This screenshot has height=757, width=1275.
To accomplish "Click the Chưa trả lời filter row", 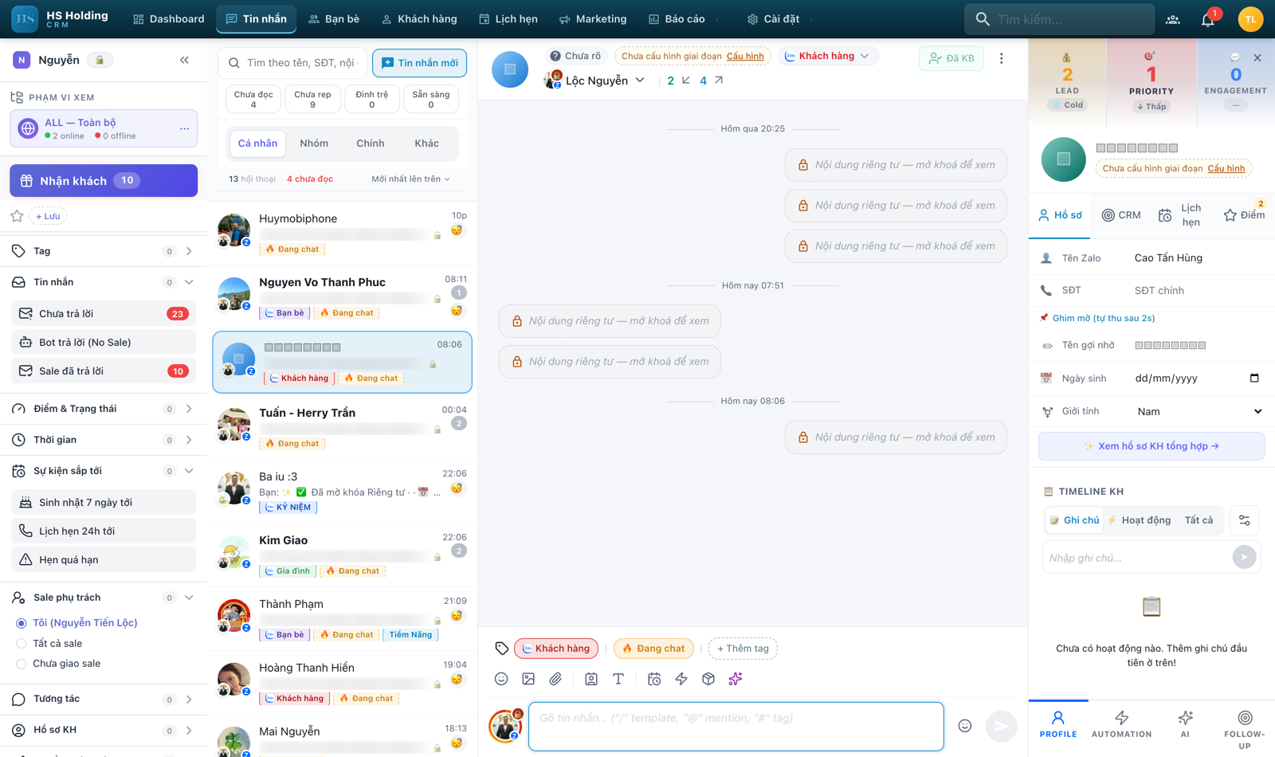I will point(104,314).
